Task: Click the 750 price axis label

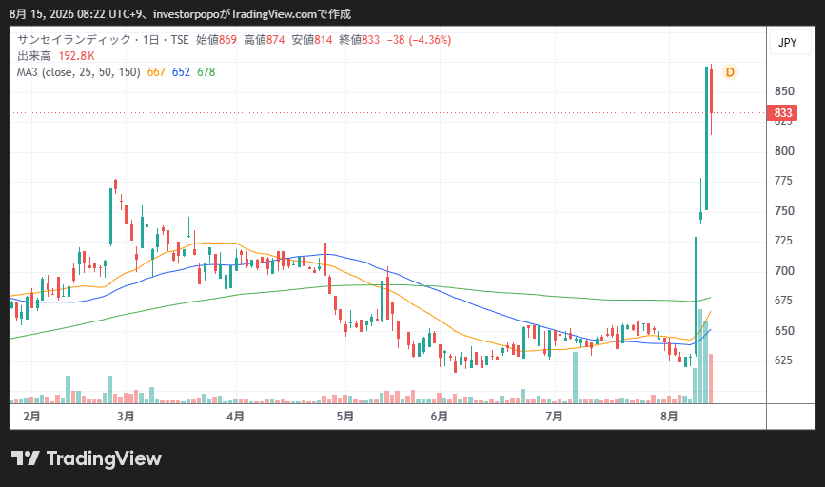Action: point(784,211)
